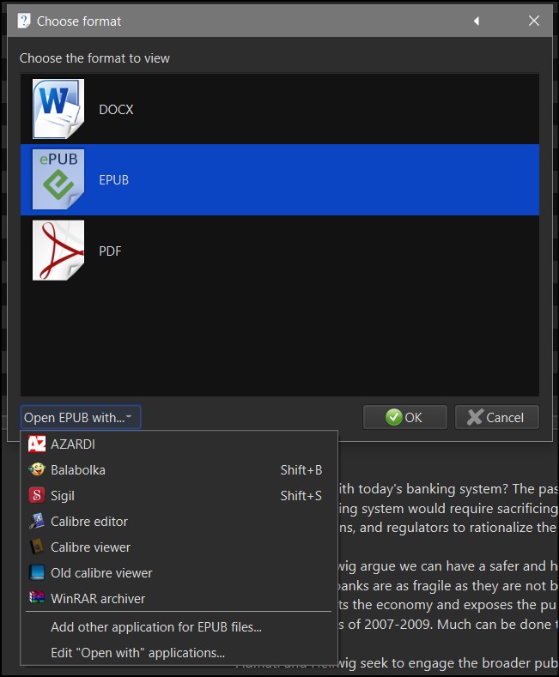559x677 pixels.
Task: Select the PDF format label
Action: pos(110,251)
